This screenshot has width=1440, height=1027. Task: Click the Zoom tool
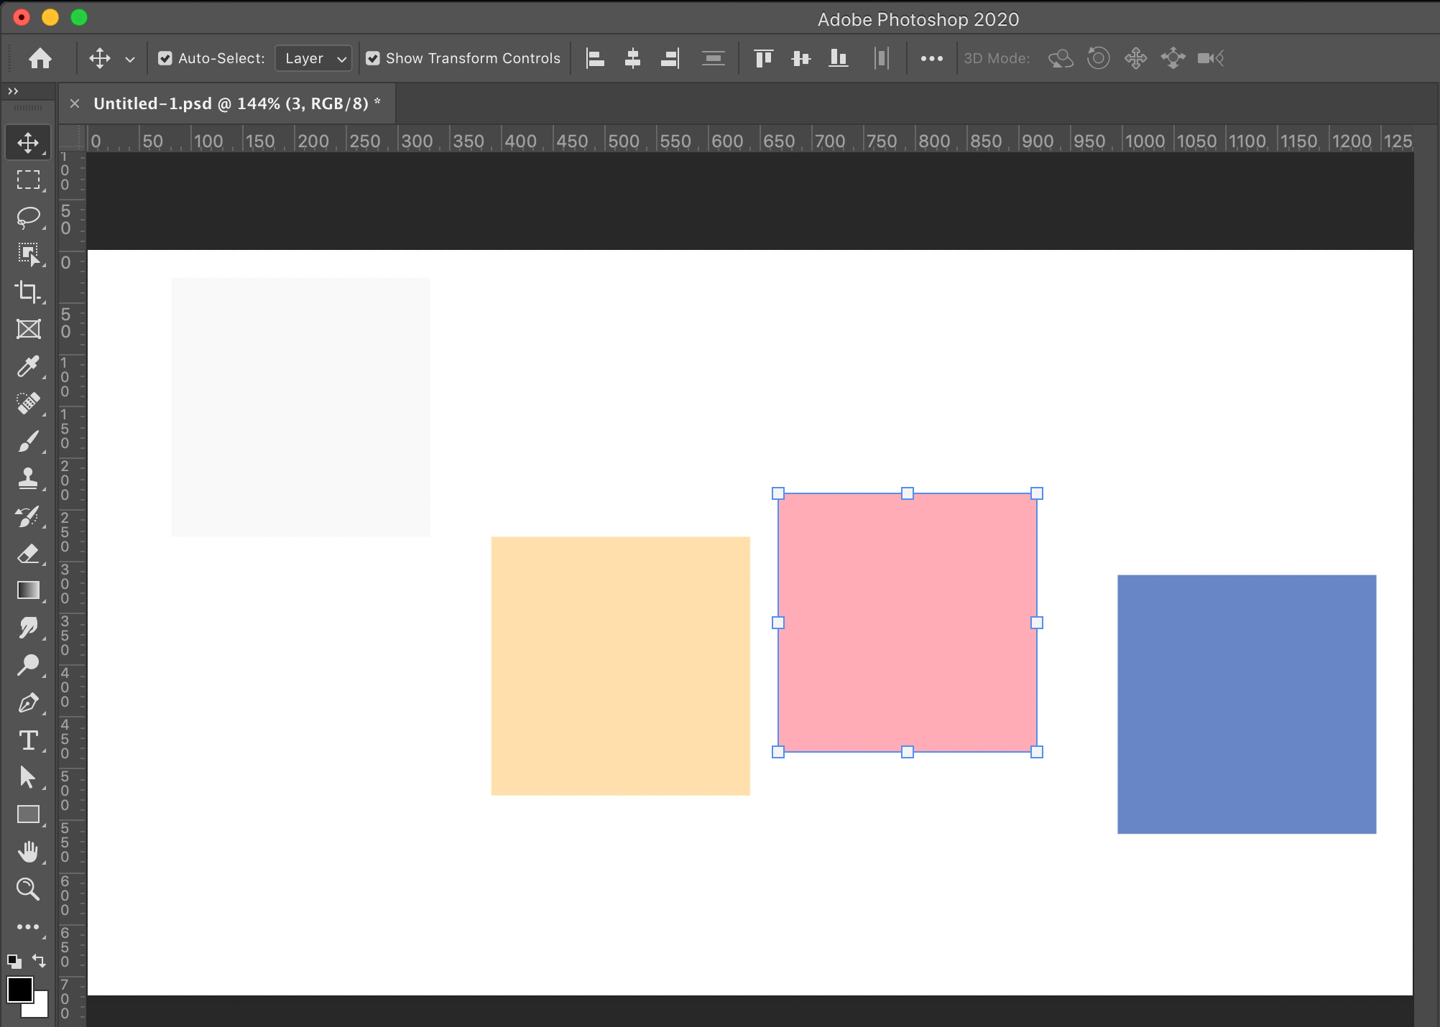(28, 889)
